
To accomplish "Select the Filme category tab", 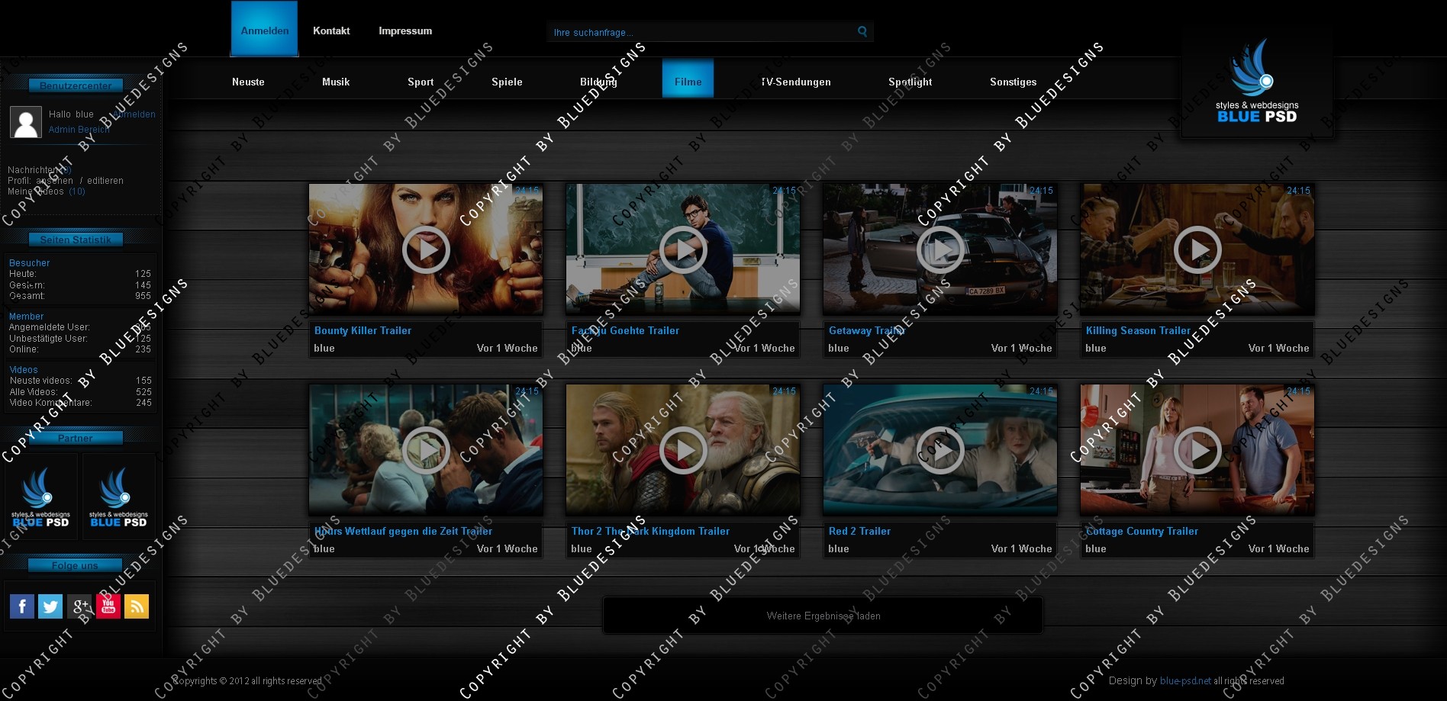I will point(688,79).
